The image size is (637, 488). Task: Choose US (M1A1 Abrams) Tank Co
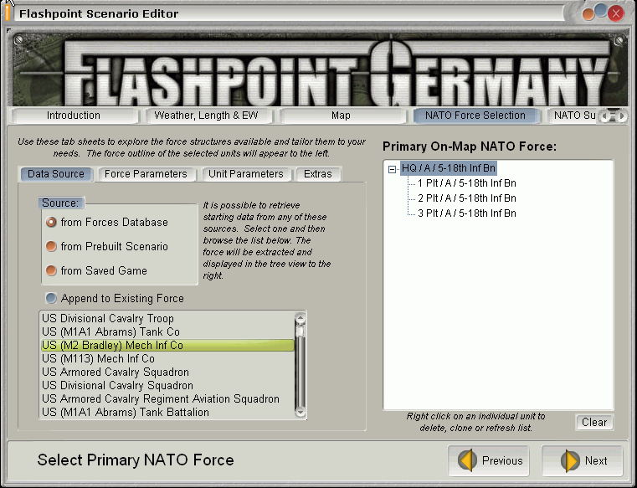pyautogui.click(x=167, y=332)
